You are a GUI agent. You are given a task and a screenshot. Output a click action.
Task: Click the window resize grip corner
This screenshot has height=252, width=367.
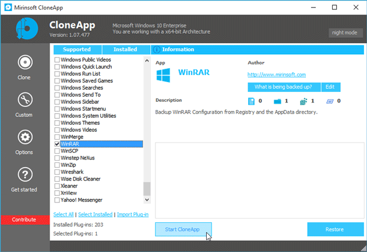[x=364, y=249]
